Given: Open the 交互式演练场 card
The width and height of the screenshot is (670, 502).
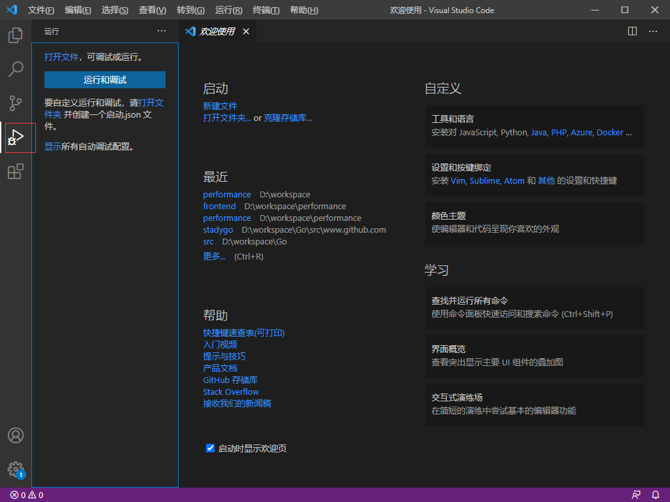Looking at the screenshot, I should (x=535, y=404).
